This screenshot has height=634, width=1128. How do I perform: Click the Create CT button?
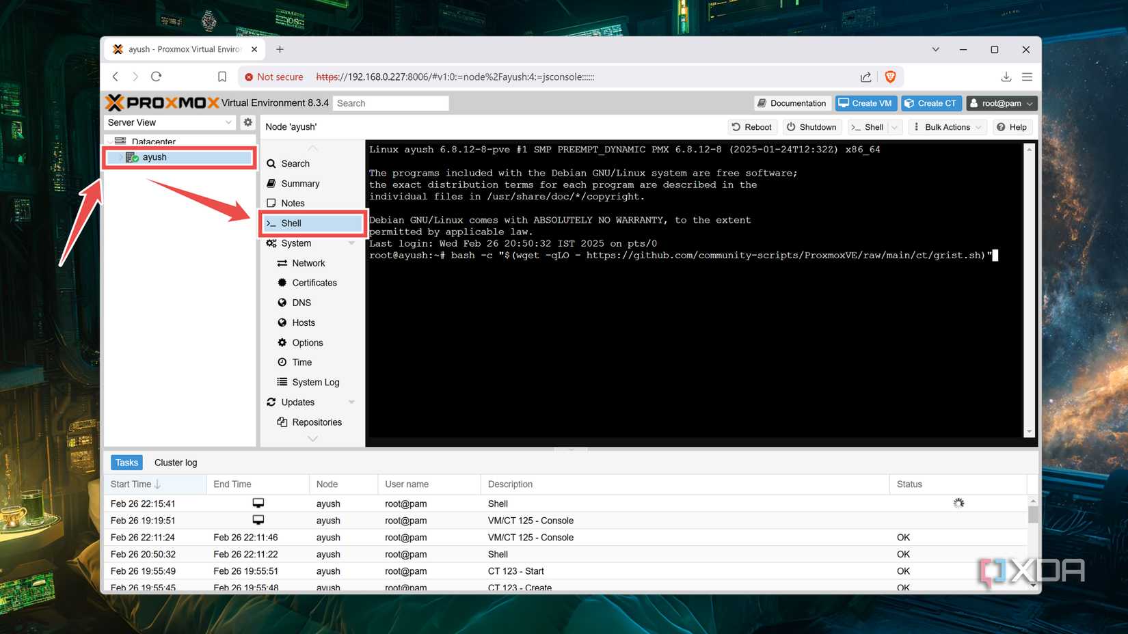click(930, 102)
